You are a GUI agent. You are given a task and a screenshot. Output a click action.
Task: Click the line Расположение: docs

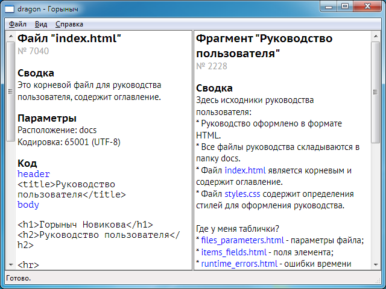[x=57, y=130]
